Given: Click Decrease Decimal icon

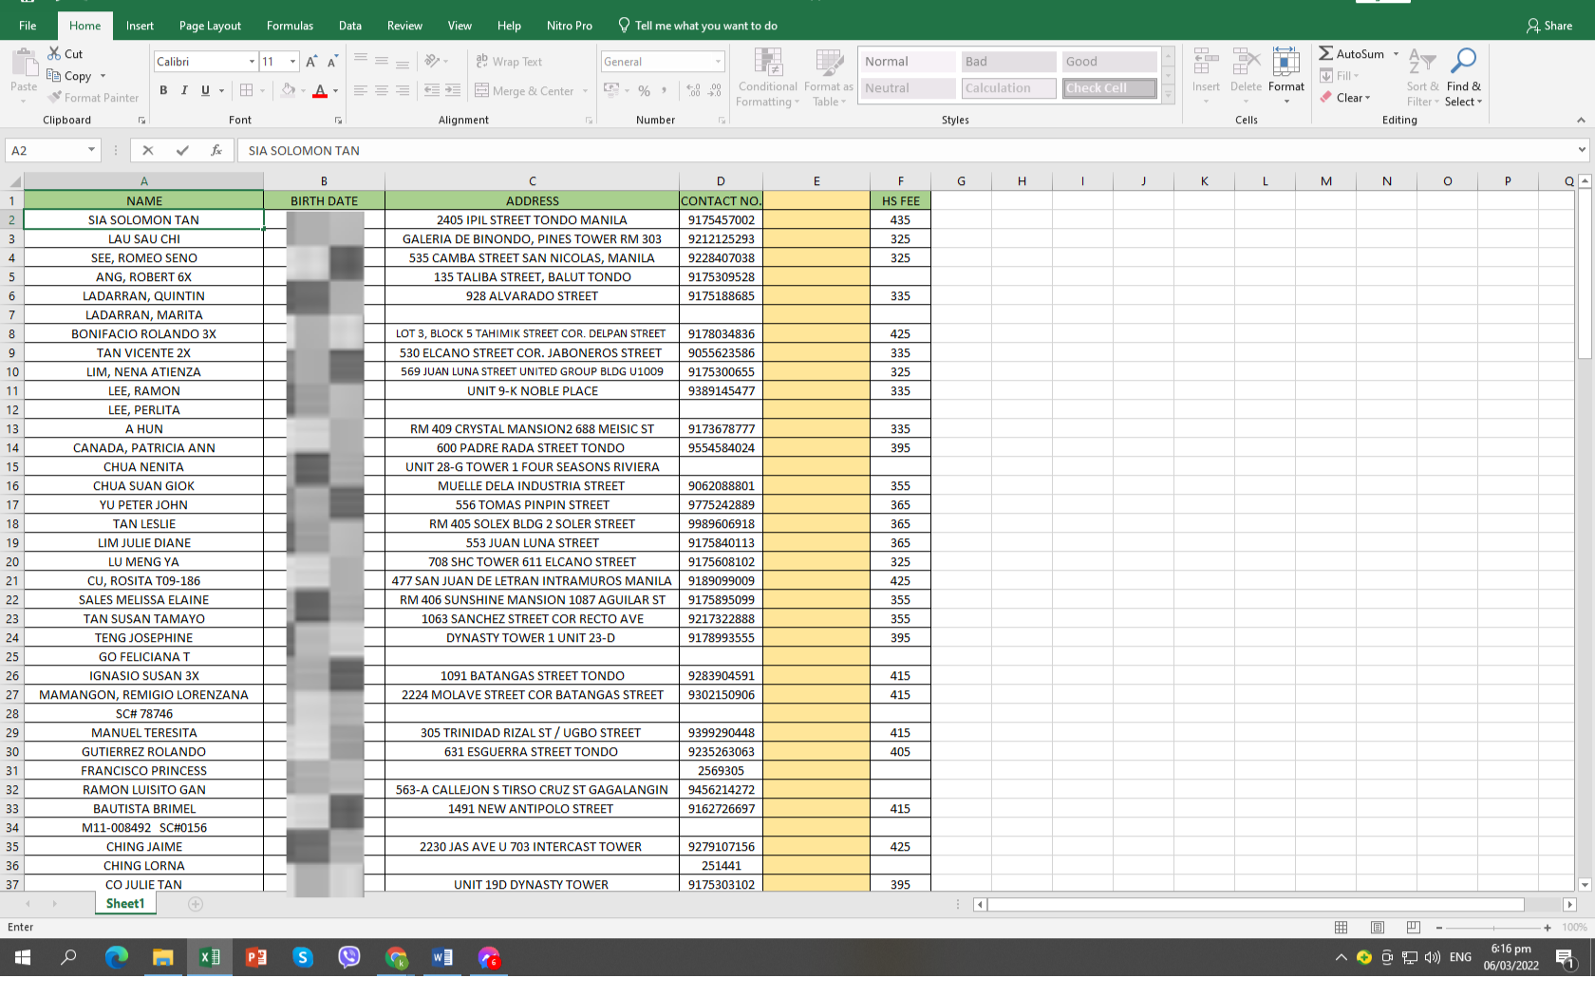Looking at the screenshot, I should click(x=715, y=91).
